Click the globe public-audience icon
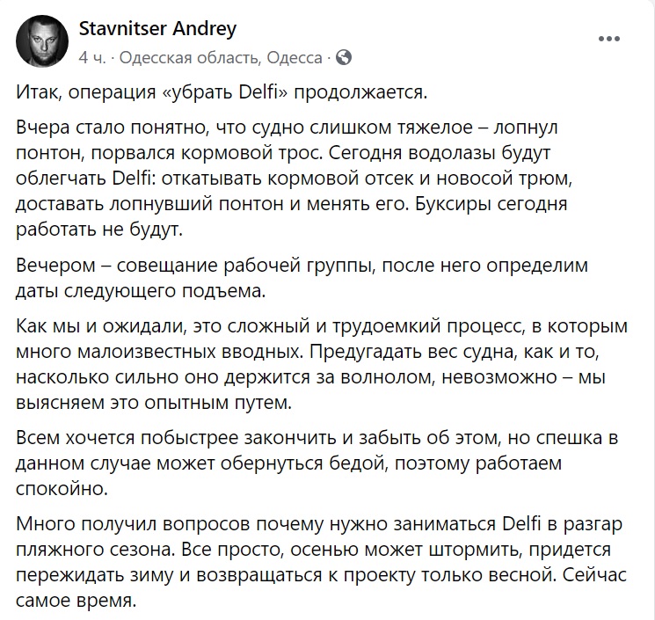Image resolution: width=655 pixels, height=620 pixels. tap(344, 58)
